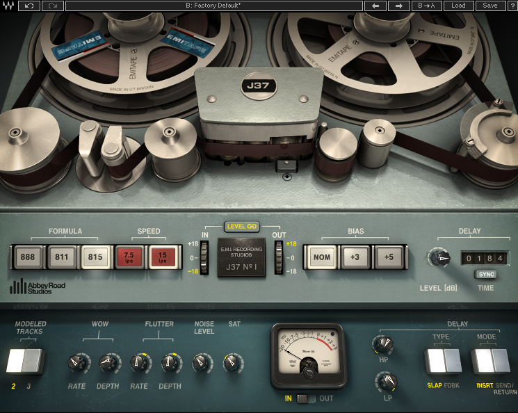Click the Save menu button
The height and width of the screenshot is (413, 518).
pyautogui.click(x=490, y=6)
